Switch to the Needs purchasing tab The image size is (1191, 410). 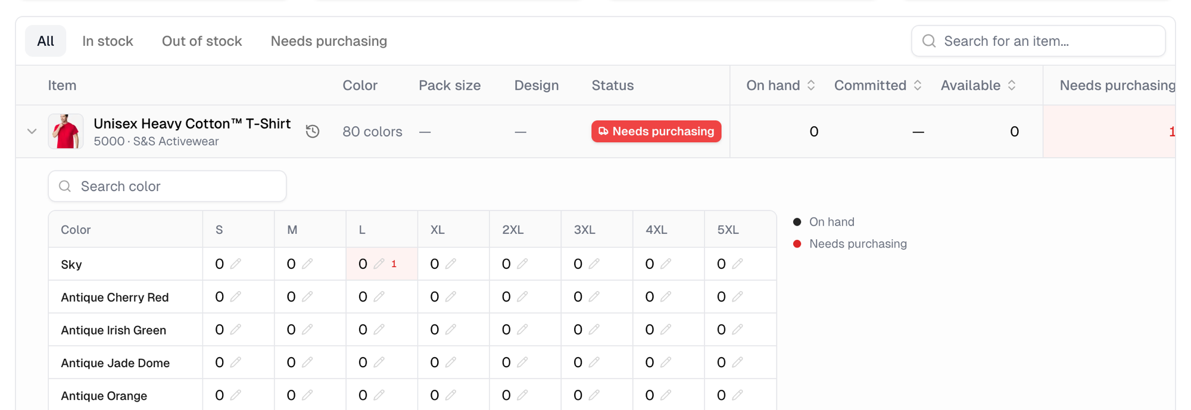point(329,41)
